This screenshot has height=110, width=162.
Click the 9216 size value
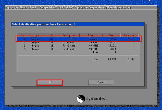click(x=113, y=39)
